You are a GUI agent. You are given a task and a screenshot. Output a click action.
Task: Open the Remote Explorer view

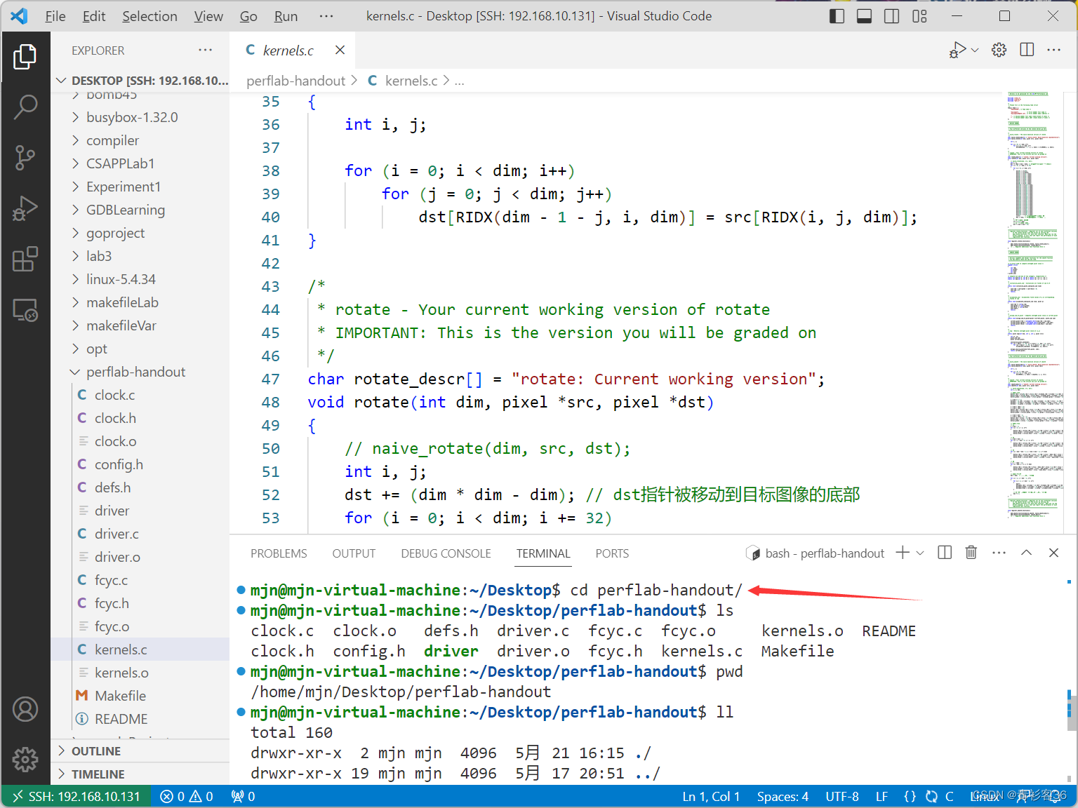25,310
